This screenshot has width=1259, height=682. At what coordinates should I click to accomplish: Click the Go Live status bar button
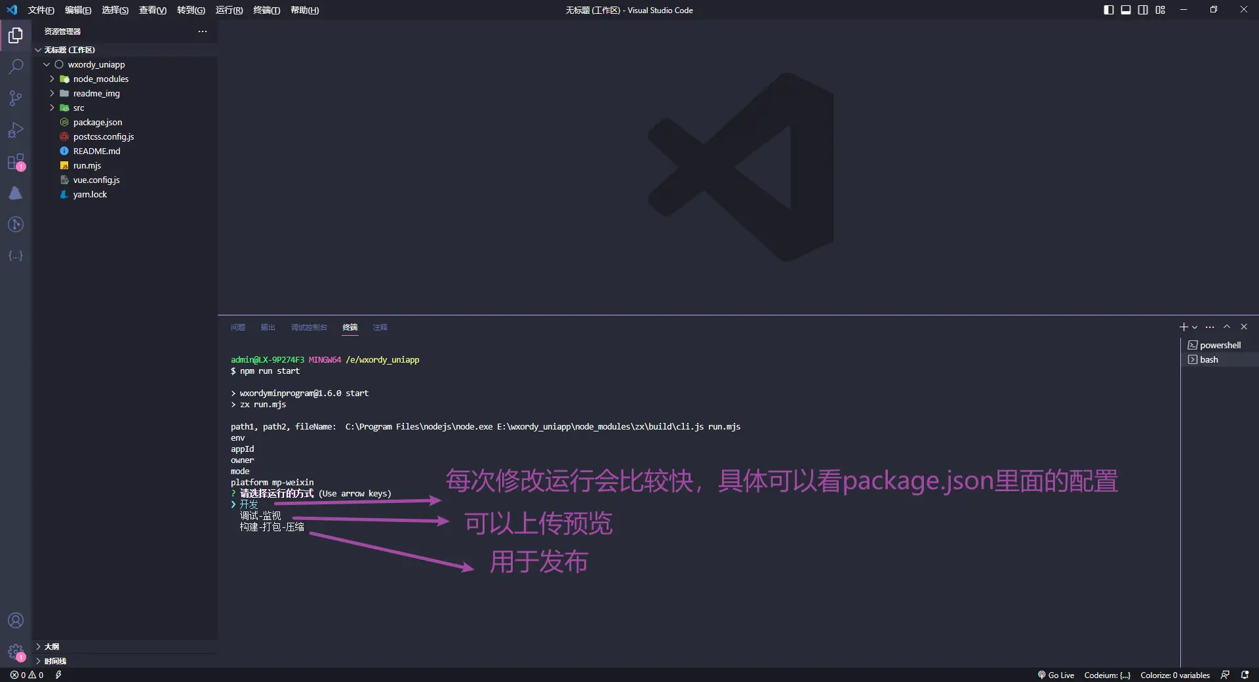1056,675
